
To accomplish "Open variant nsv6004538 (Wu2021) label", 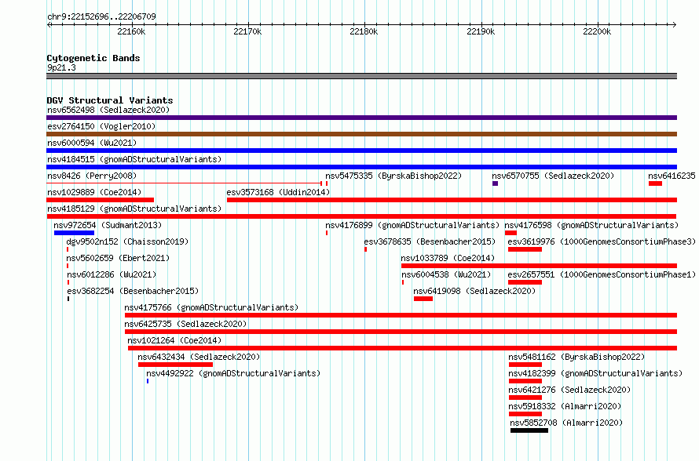I will 446,274.
